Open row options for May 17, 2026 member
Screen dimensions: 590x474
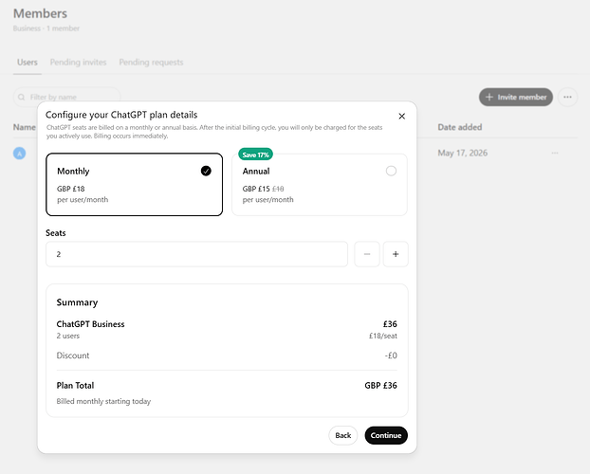click(x=555, y=154)
